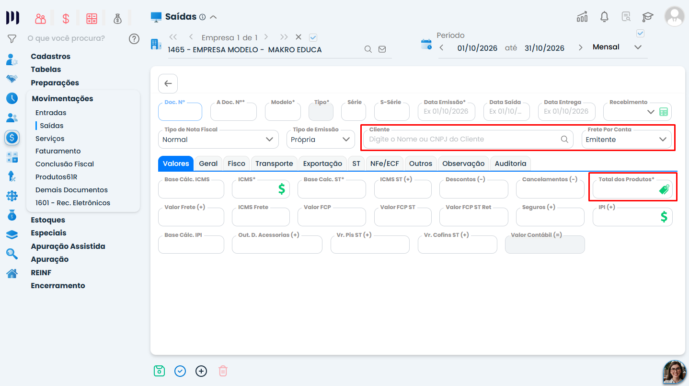The image size is (689, 386).
Task: Click the Doc. Nº input field
Action: coord(180,112)
